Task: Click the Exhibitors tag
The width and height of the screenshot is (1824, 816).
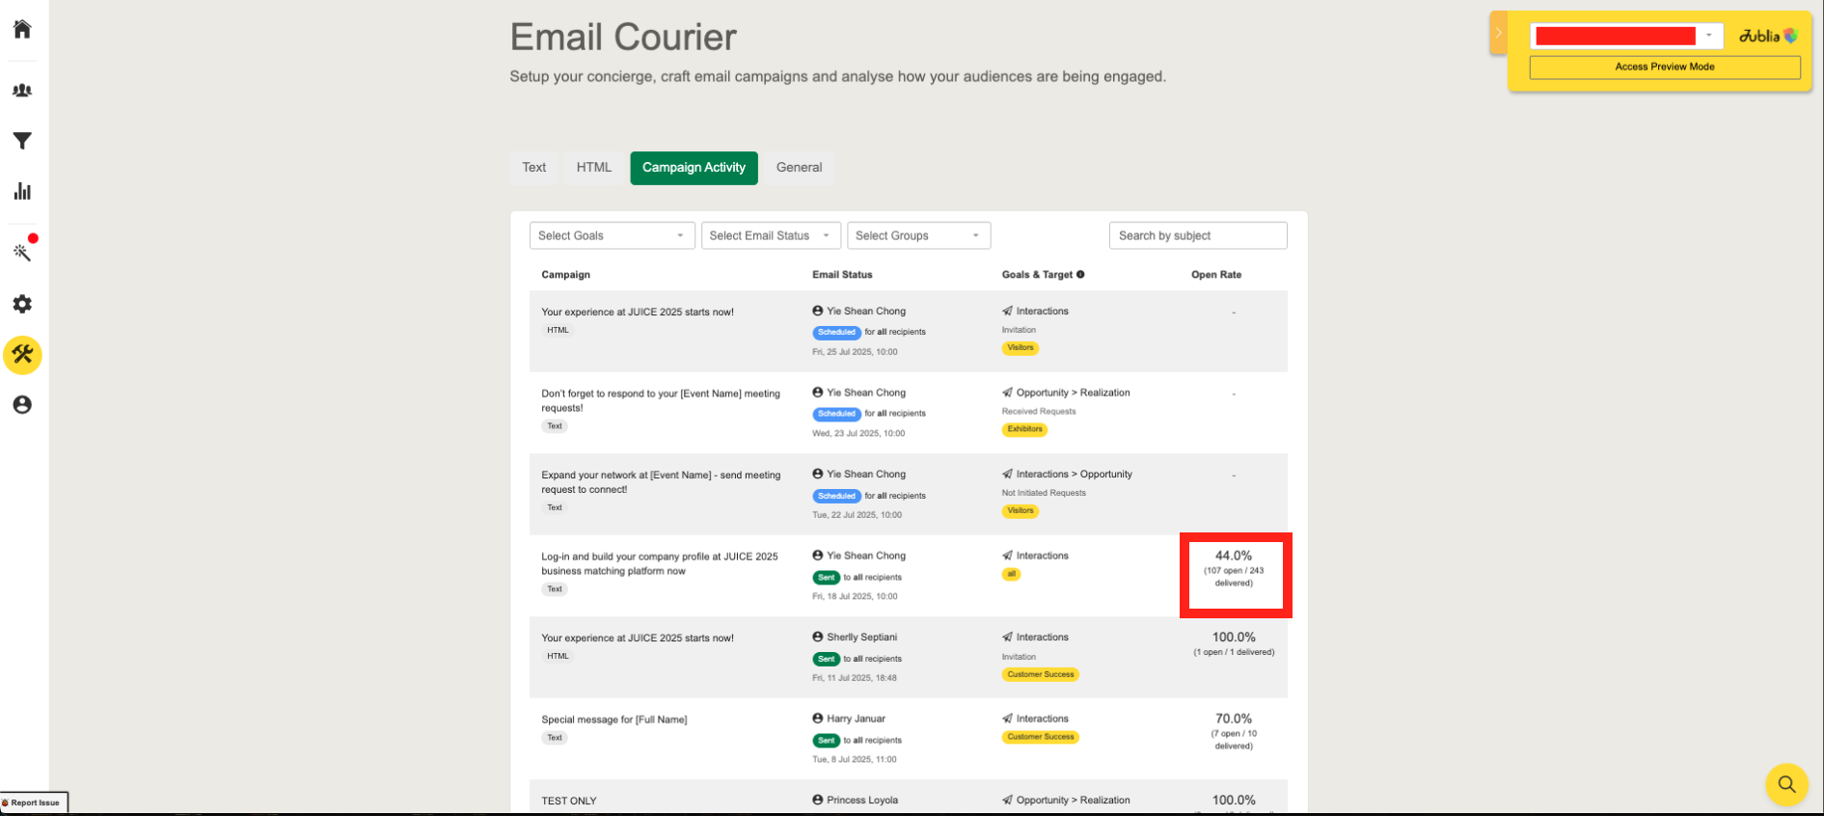Action: tap(1024, 429)
